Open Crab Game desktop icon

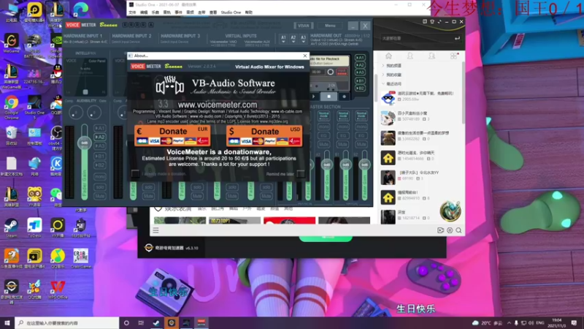click(x=81, y=259)
